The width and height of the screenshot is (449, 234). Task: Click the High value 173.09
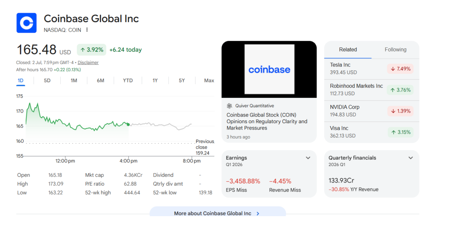click(56, 184)
